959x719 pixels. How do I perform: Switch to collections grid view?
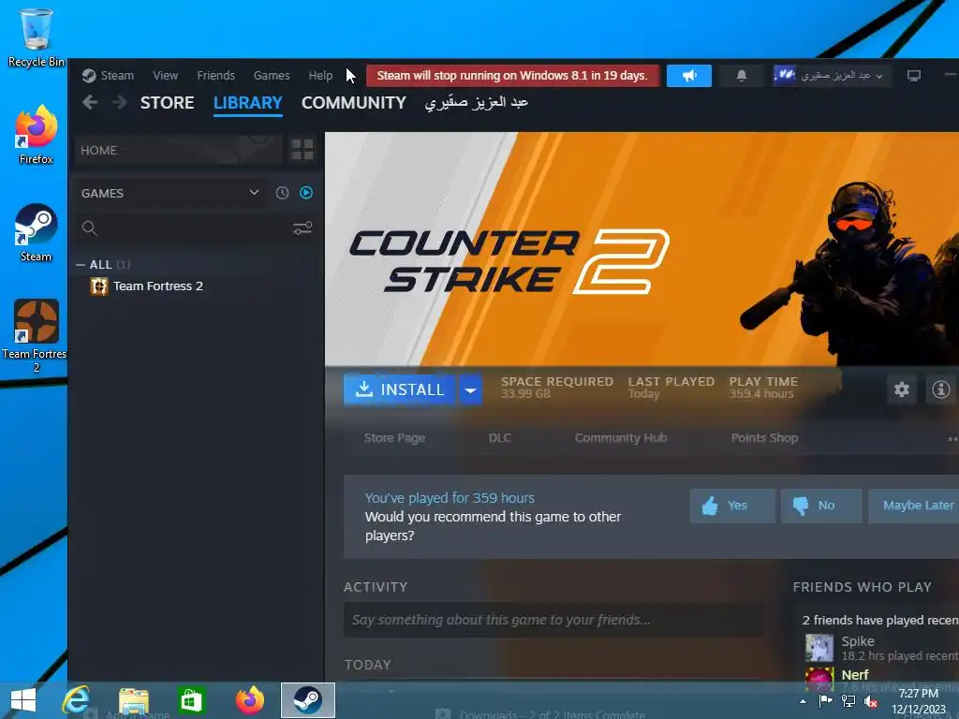point(302,149)
